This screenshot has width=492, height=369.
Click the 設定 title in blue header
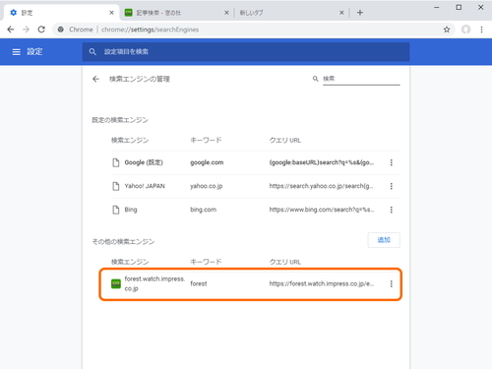click(34, 52)
